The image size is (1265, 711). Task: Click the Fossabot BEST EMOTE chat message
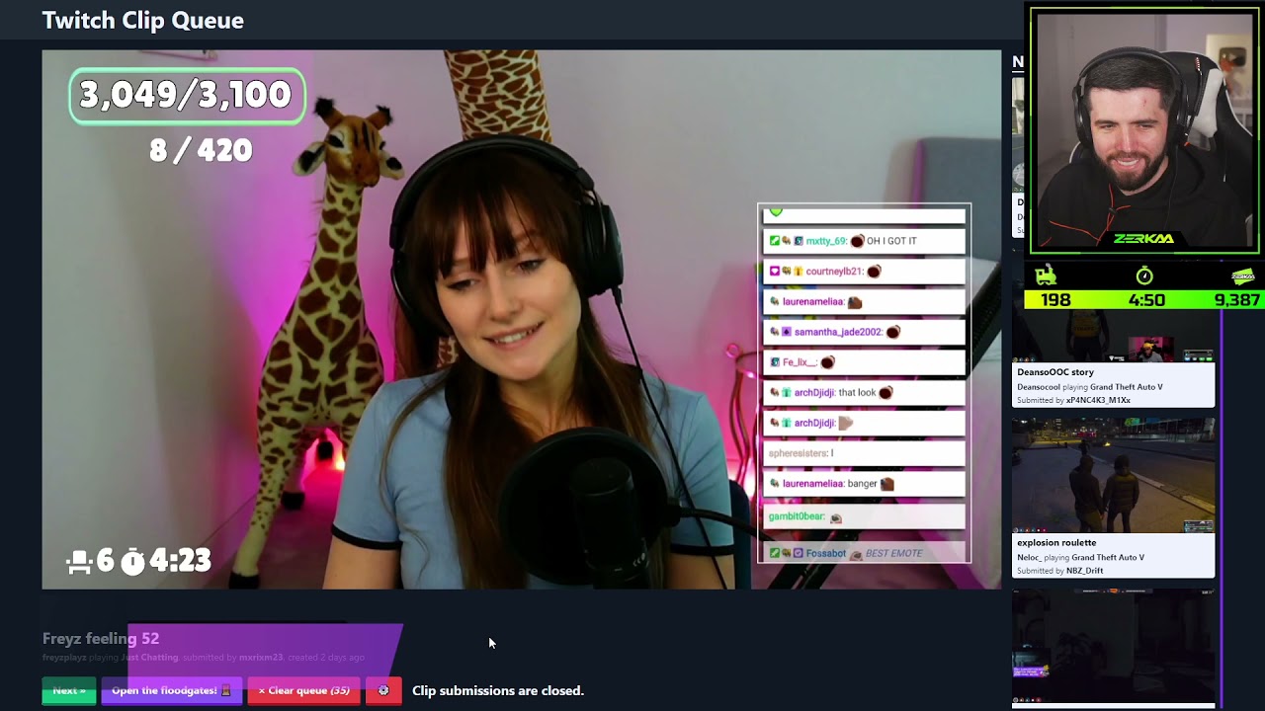(x=864, y=553)
